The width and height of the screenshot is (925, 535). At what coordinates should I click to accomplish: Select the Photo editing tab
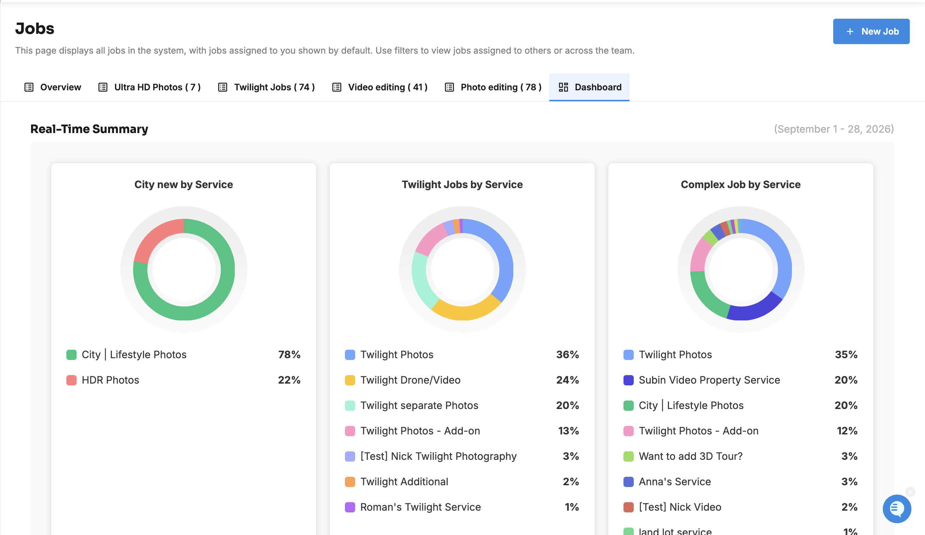click(x=493, y=87)
